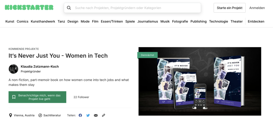Image resolution: width=273 pixels, height=124 pixels.
Task: Click the location pin icon for Vienna
Action: [x=11, y=115]
